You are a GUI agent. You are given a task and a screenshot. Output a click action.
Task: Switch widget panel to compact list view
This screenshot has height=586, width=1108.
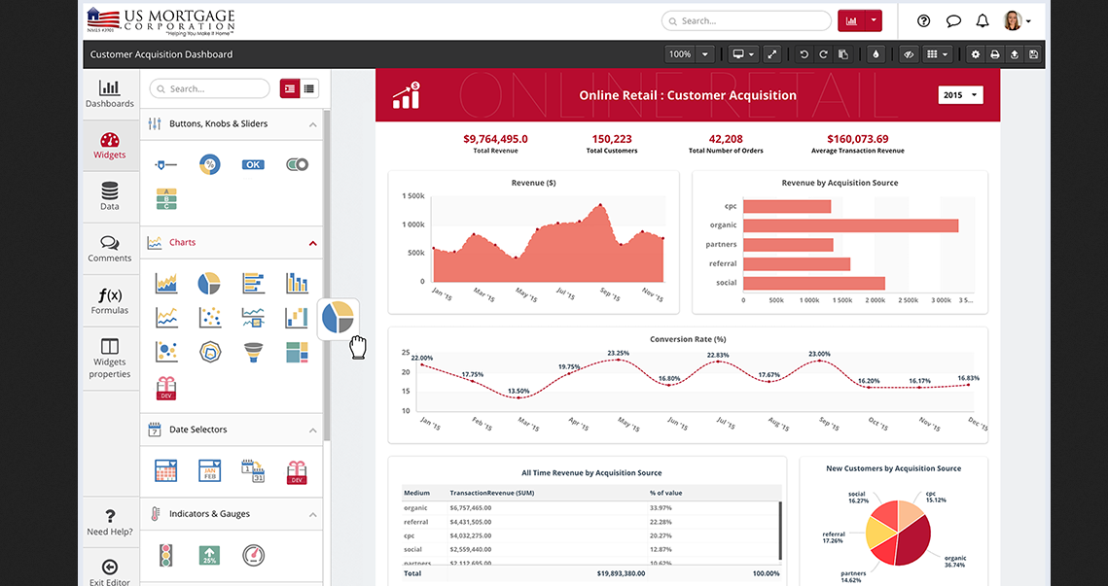[309, 88]
